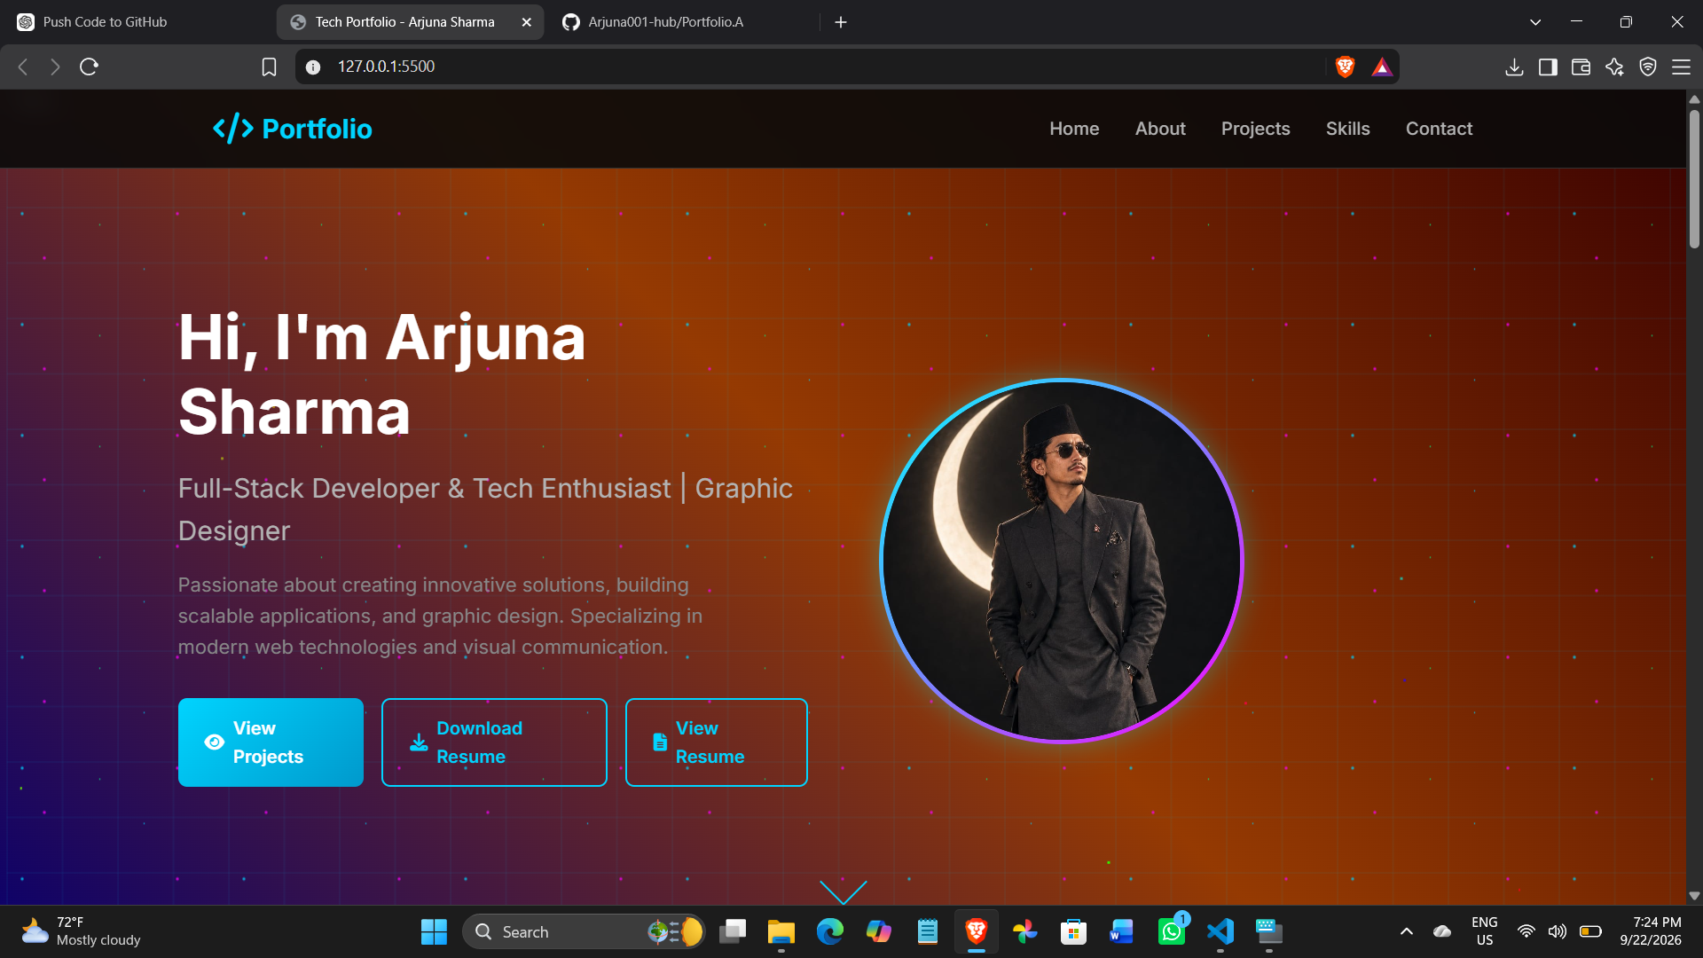Open a new tab with plus button
Screen dimensions: 1703x958
pos(841,22)
